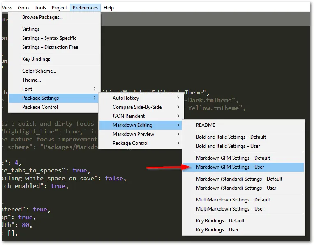
Task: Select Settings – Syntax Specific
Action: pos(54,38)
